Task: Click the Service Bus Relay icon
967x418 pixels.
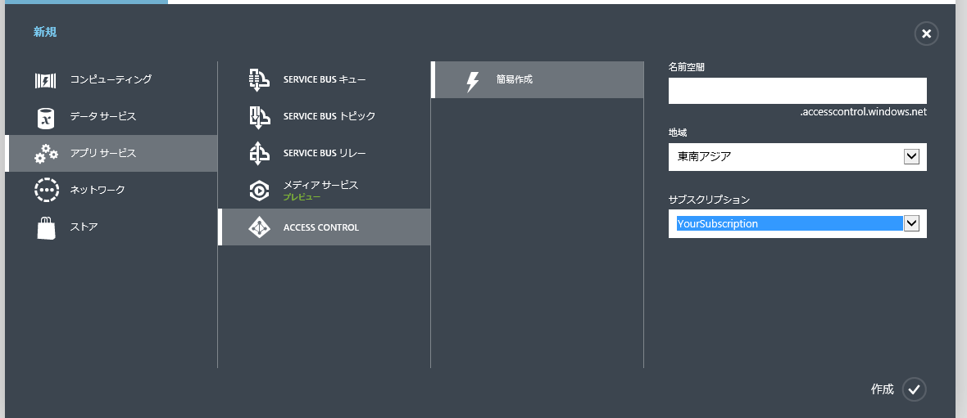Action: point(259,154)
